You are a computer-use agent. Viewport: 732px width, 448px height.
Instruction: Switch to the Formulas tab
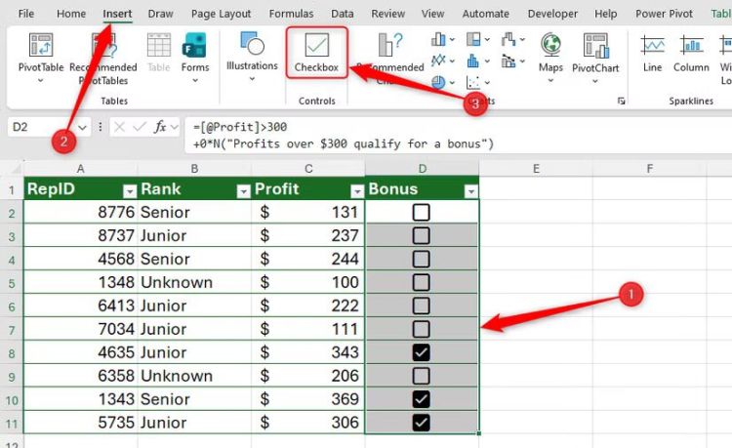coord(291,14)
